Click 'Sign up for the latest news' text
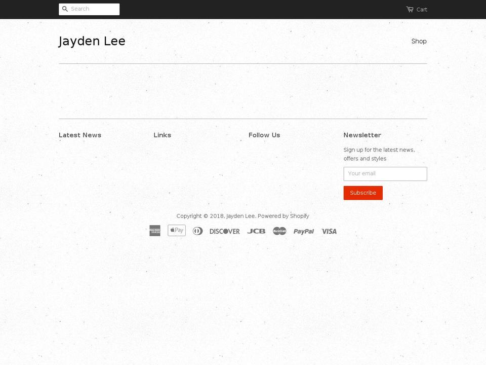The width and height of the screenshot is (486, 365). (x=379, y=150)
